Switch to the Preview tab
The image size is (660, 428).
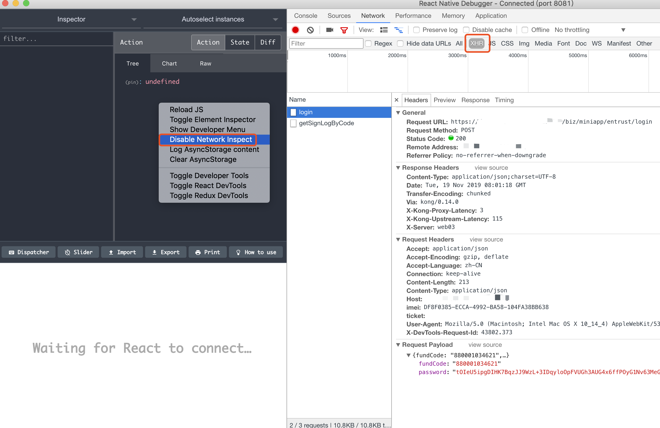pyautogui.click(x=444, y=100)
